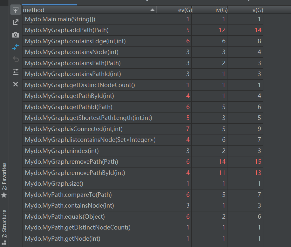
Task: Select Mydo.MyPath.getDistinctNodeCount() row
Action: coord(143,227)
